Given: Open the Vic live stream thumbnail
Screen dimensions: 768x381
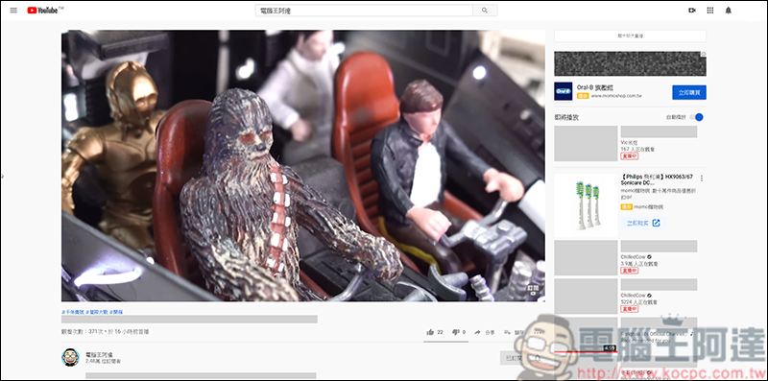Looking at the screenshot, I should (x=586, y=144).
